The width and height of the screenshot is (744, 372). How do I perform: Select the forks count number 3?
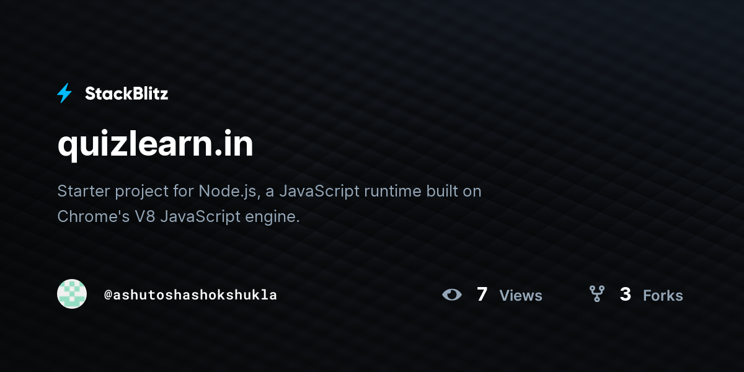coord(626,294)
